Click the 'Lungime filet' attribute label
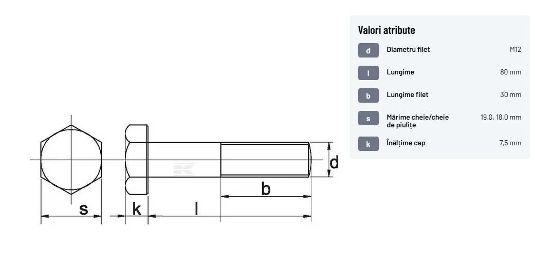 [x=407, y=95]
